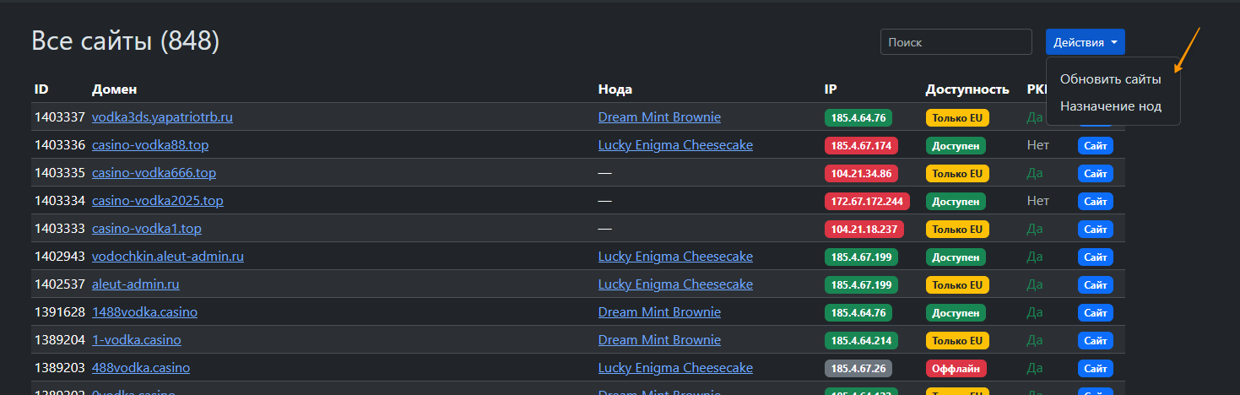
Task: Open Lucky Enigma Cheesecake node for casino-vodka88.top
Action: coord(675,145)
